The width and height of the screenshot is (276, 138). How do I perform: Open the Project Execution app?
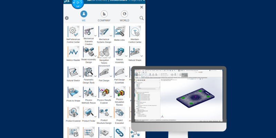[119, 112]
